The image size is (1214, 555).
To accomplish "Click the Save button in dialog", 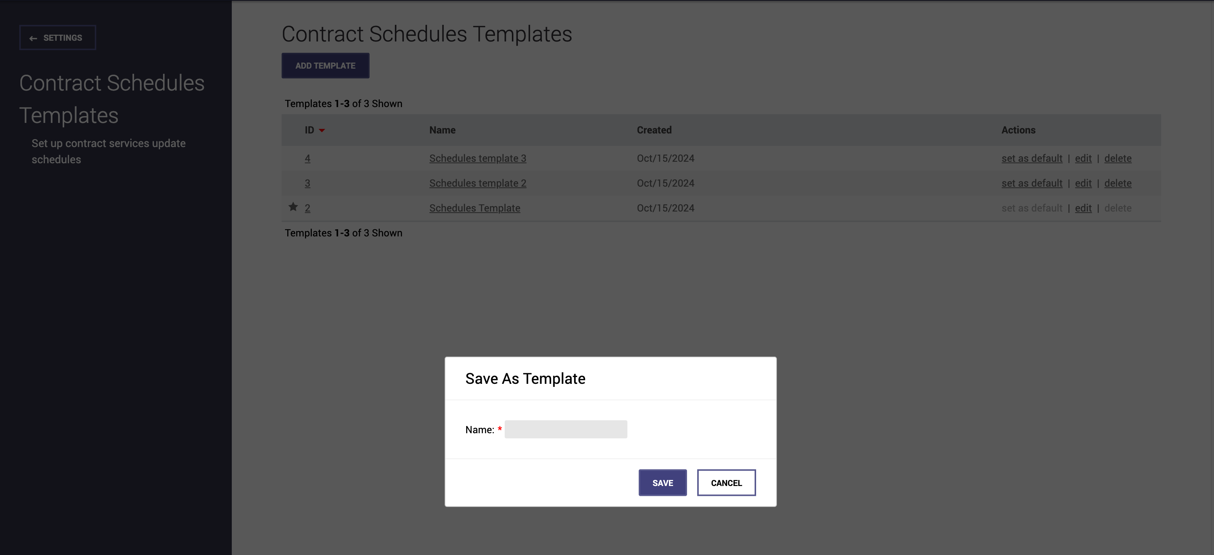I will click(662, 483).
